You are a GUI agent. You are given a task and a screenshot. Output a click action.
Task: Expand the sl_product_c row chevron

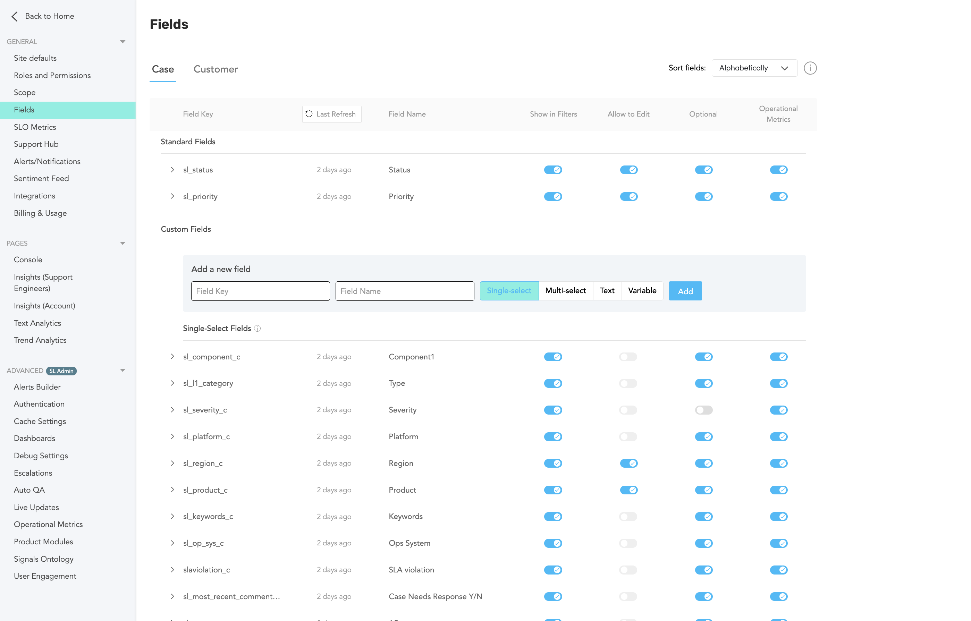172,490
